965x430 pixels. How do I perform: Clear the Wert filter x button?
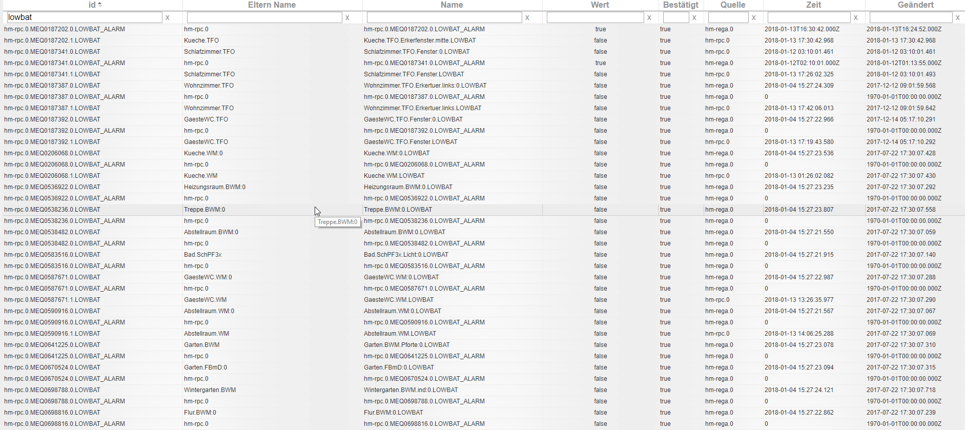649,18
